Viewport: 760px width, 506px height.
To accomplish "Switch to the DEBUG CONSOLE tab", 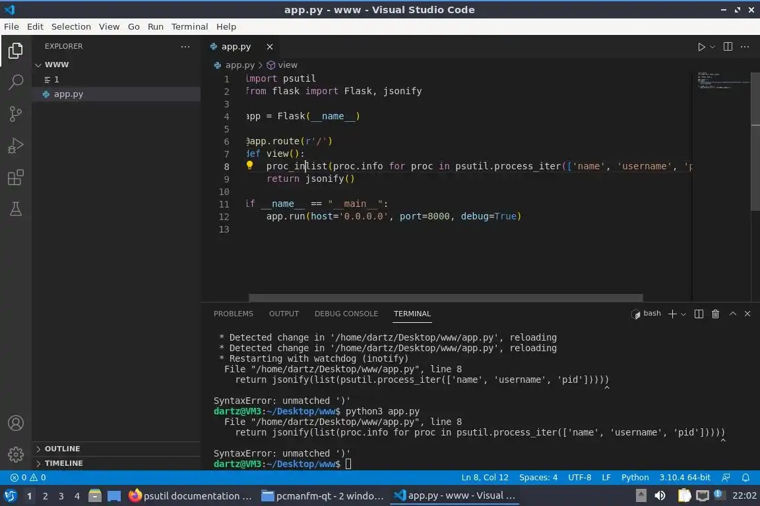I will (346, 314).
